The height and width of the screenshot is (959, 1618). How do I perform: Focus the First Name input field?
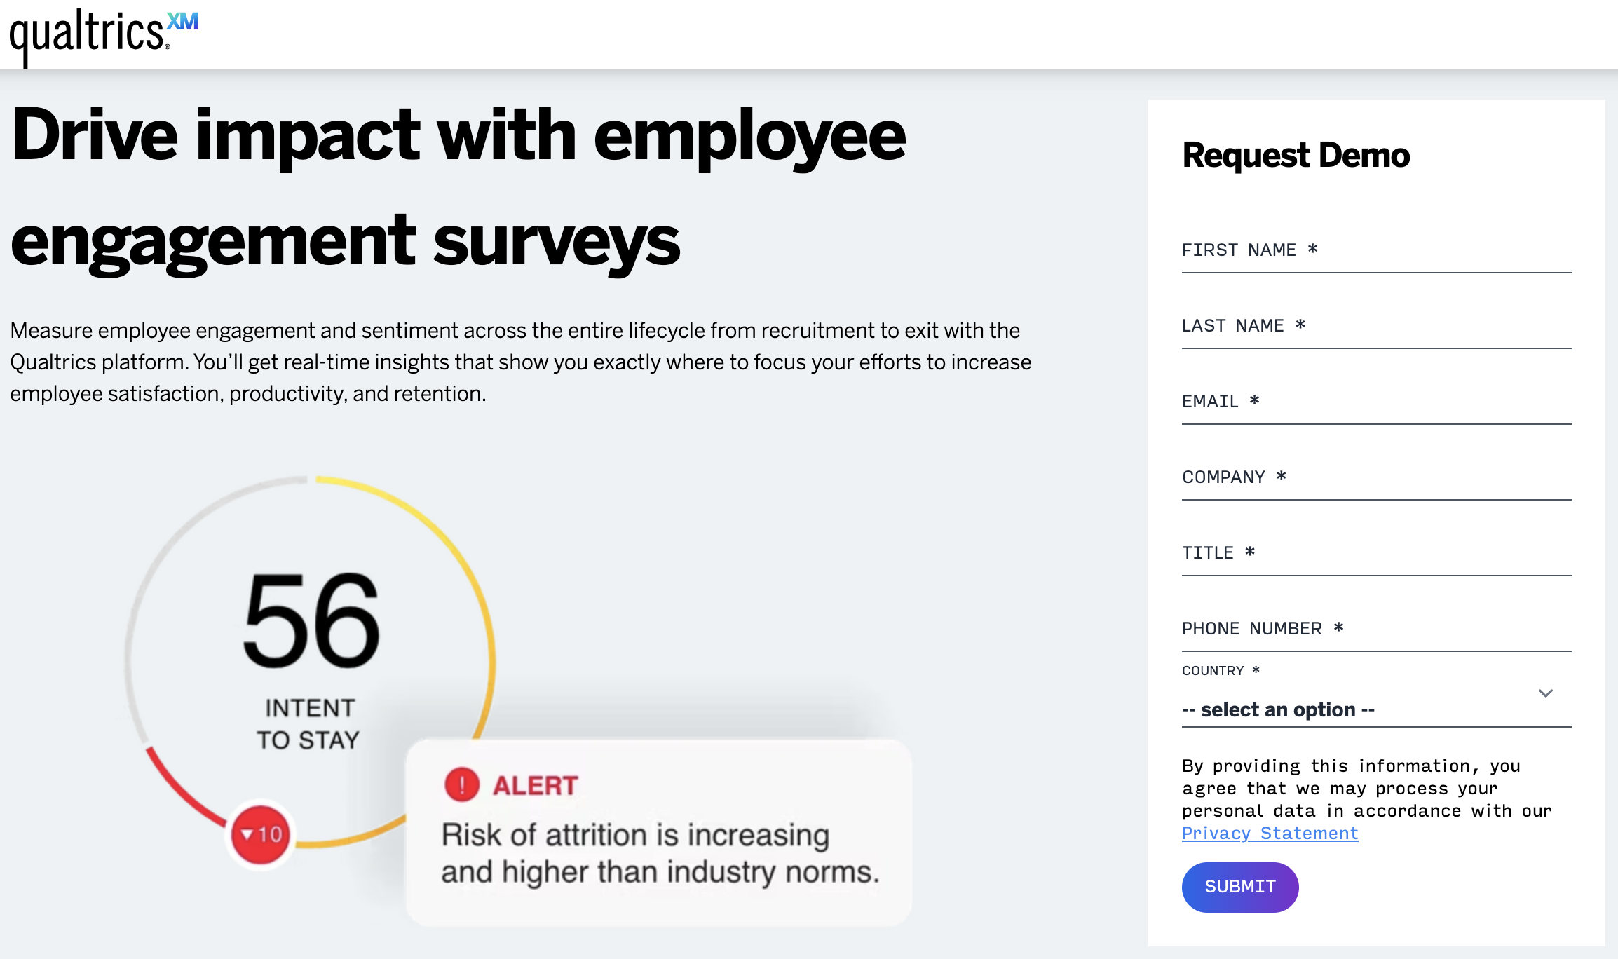pyautogui.click(x=1375, y=251)
